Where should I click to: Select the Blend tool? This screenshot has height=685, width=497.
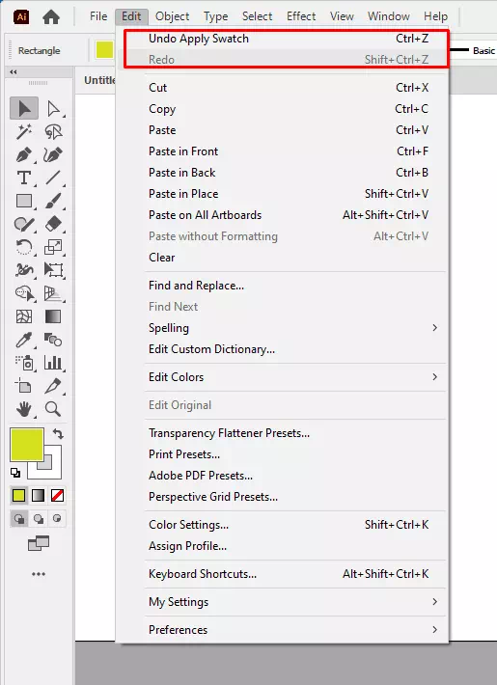[53, 340]
